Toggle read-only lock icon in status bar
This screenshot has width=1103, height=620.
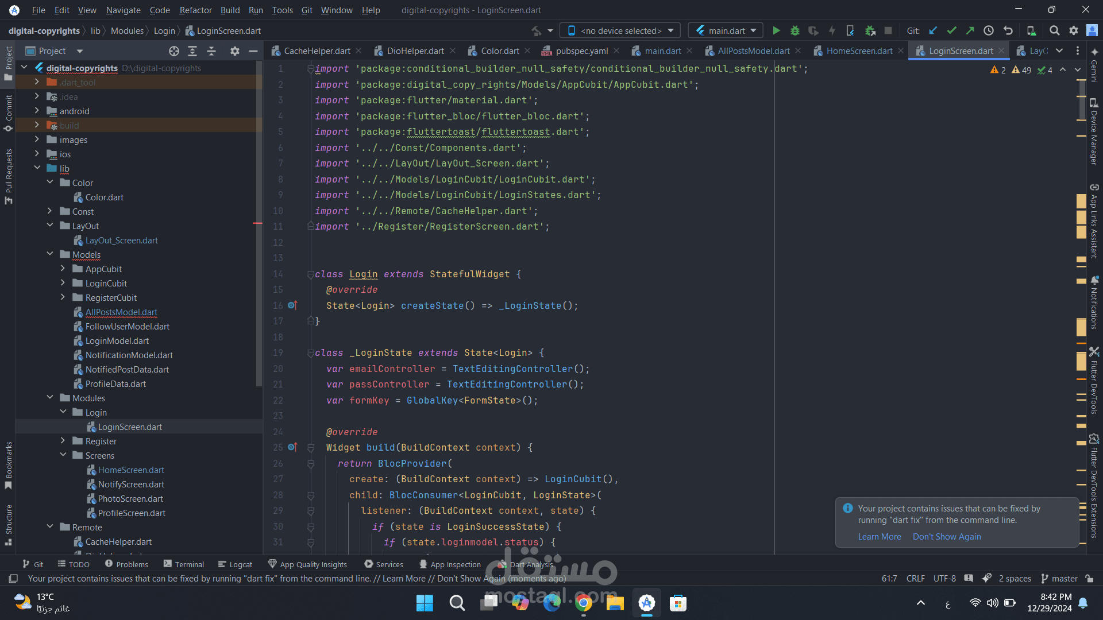(1089, 579)
